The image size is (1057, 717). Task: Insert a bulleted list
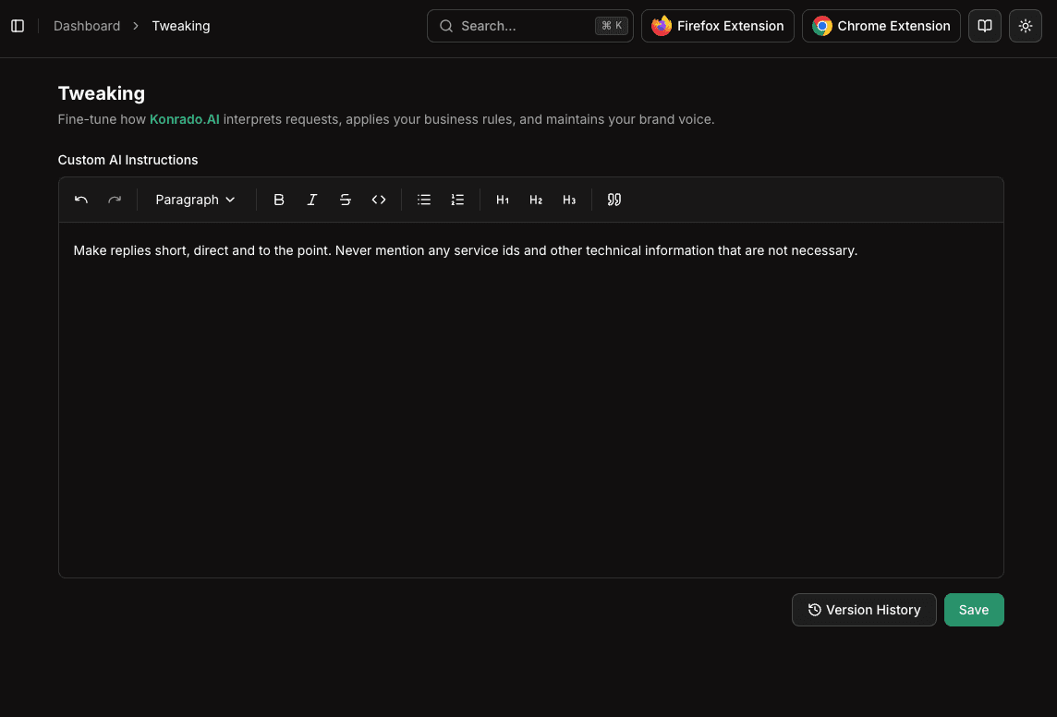tap(424, 200)
